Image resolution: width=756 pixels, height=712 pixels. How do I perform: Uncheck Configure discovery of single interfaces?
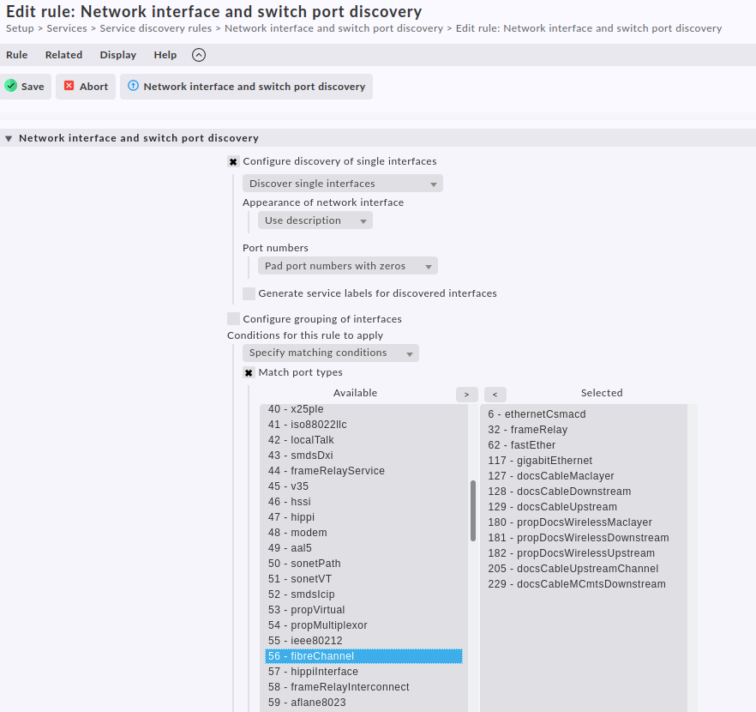click(x=233, y=161)
